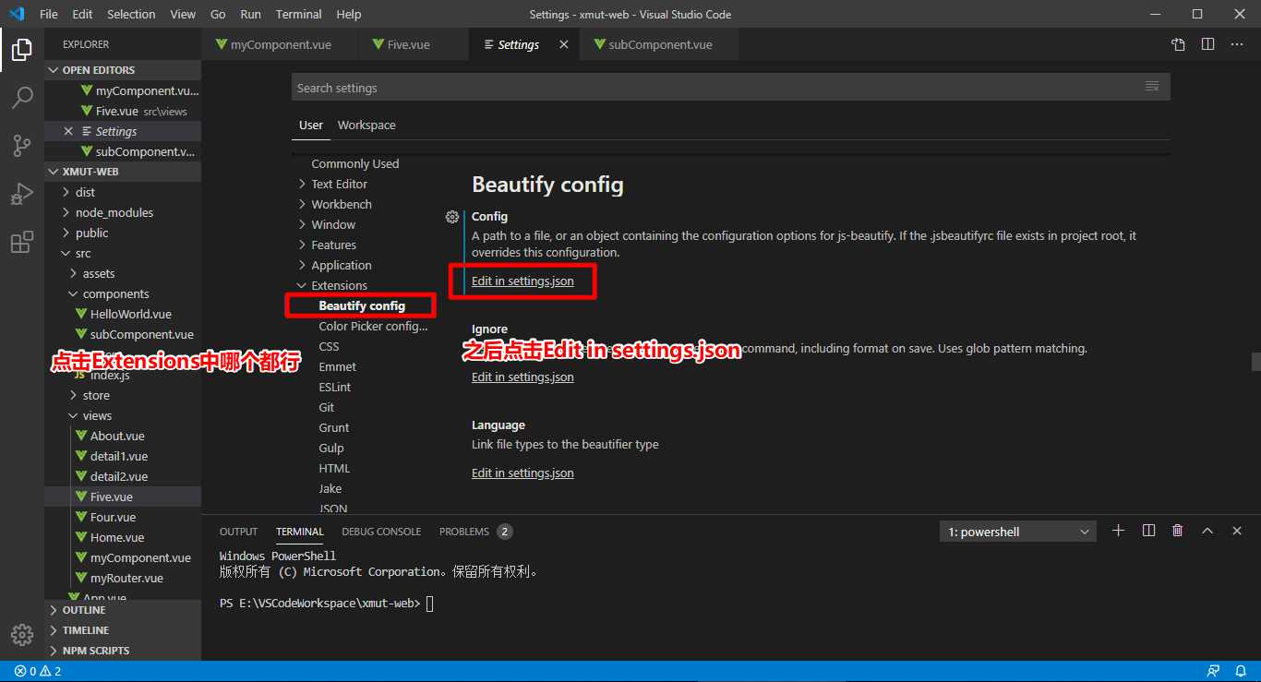Collapse the Extensions settings group
The image size is (1261, 682).
pos(339,285)
